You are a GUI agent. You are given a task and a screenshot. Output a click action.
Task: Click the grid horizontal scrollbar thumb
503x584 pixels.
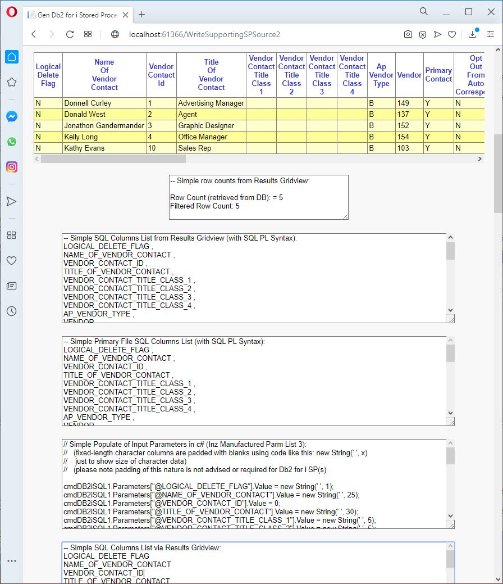[x=113, y=159]
